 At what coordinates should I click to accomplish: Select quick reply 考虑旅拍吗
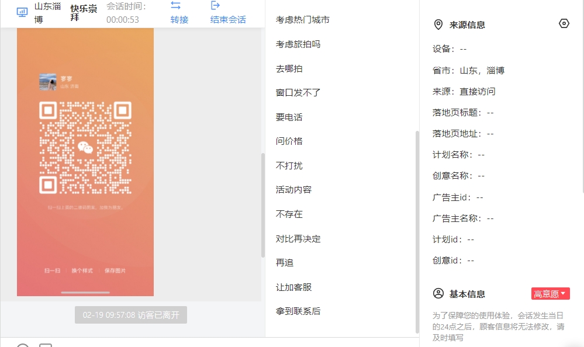coord(298,44)
